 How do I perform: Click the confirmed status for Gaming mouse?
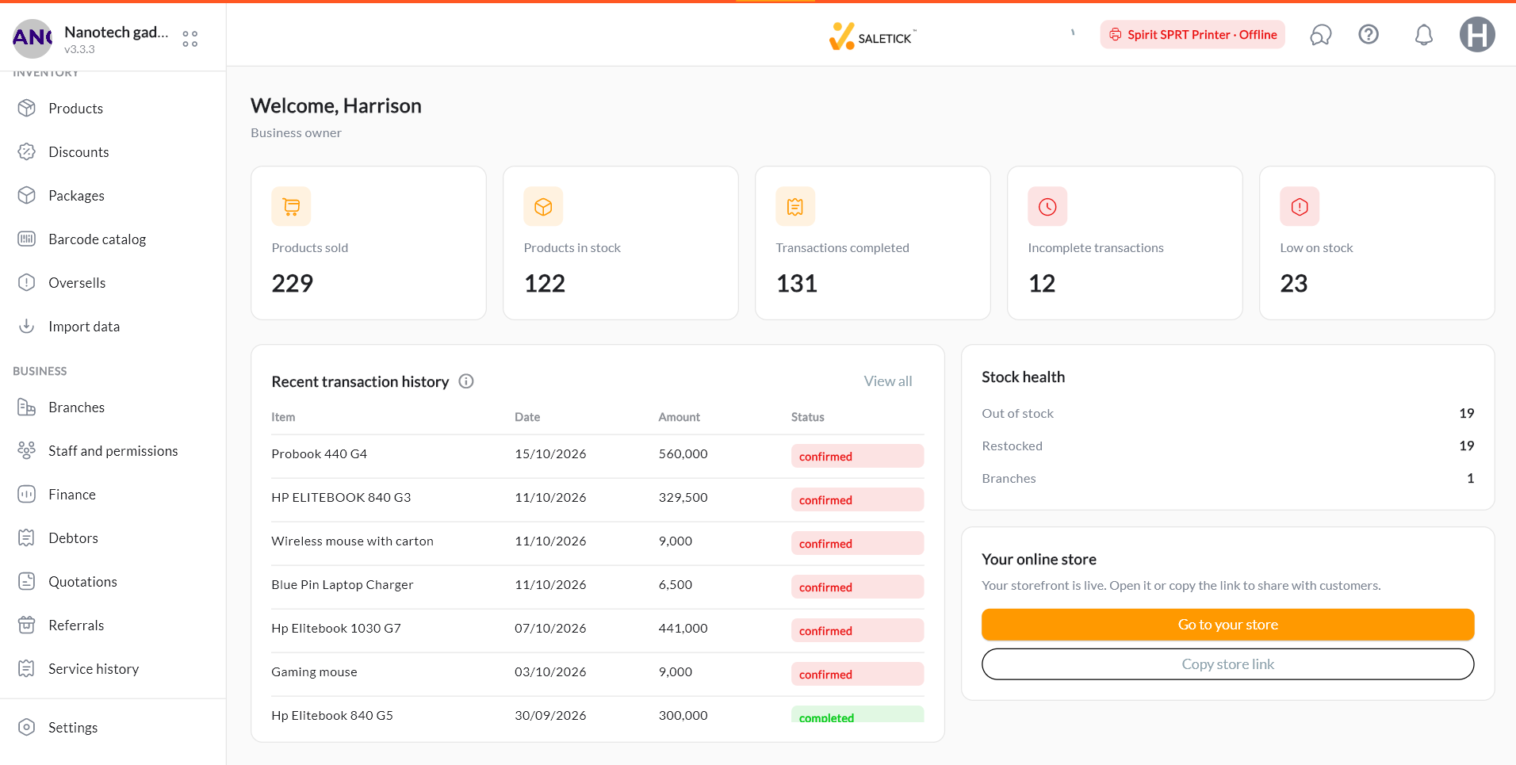point(857,674)
